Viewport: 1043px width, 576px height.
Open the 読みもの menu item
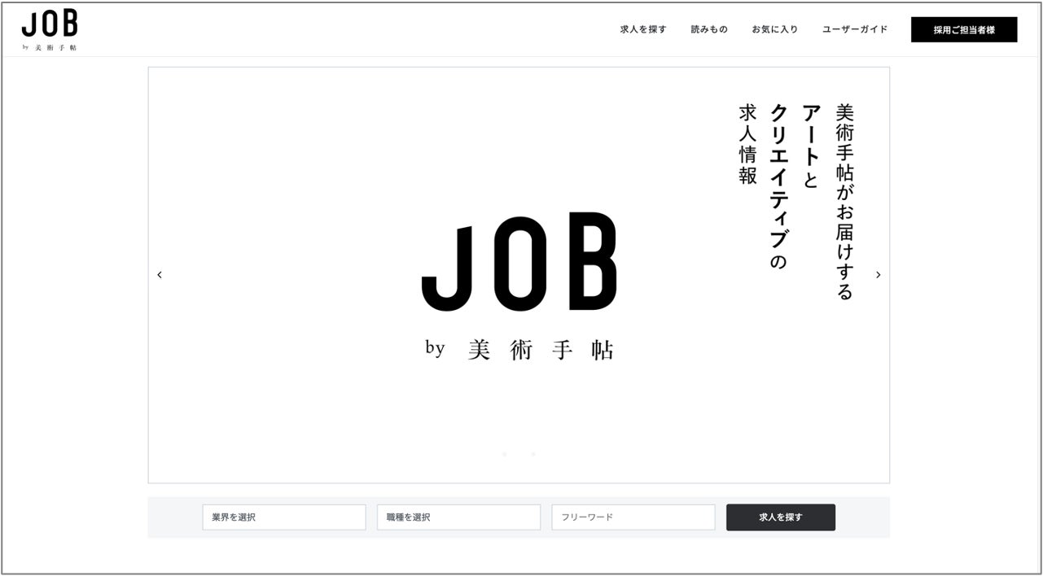(709, 29)
